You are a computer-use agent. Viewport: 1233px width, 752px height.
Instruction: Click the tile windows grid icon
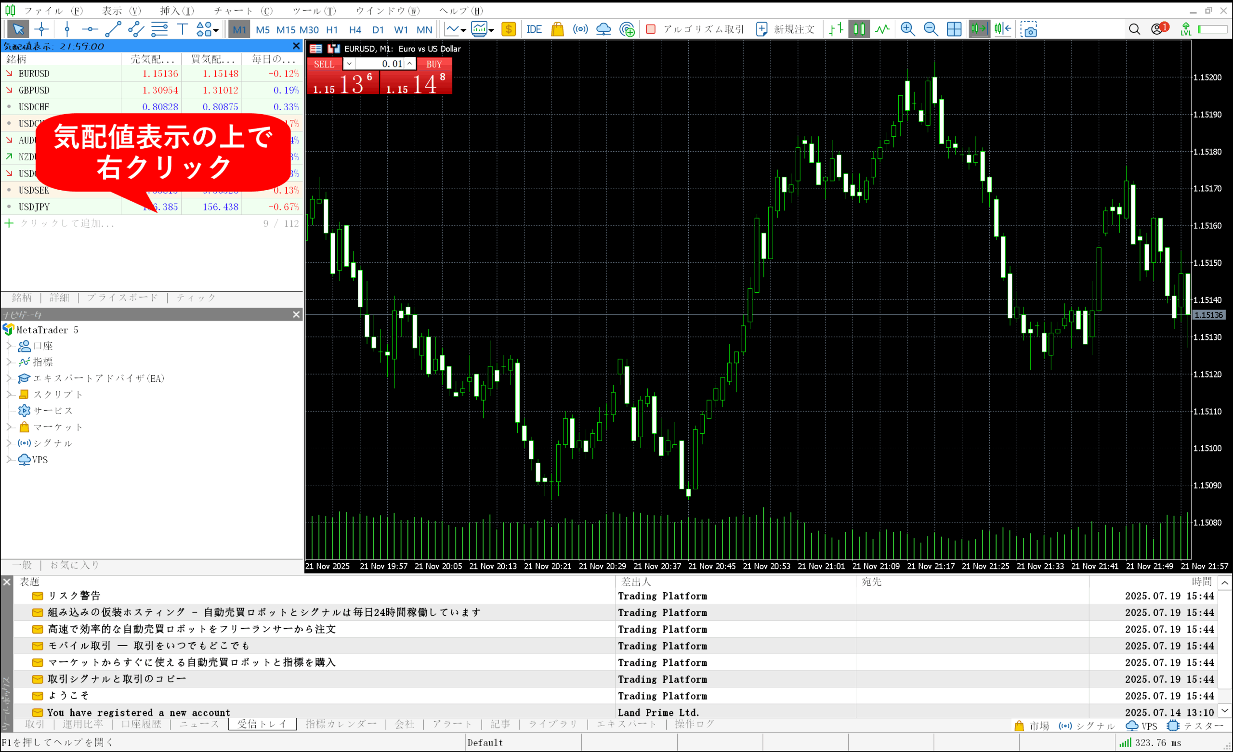[954, 29]
